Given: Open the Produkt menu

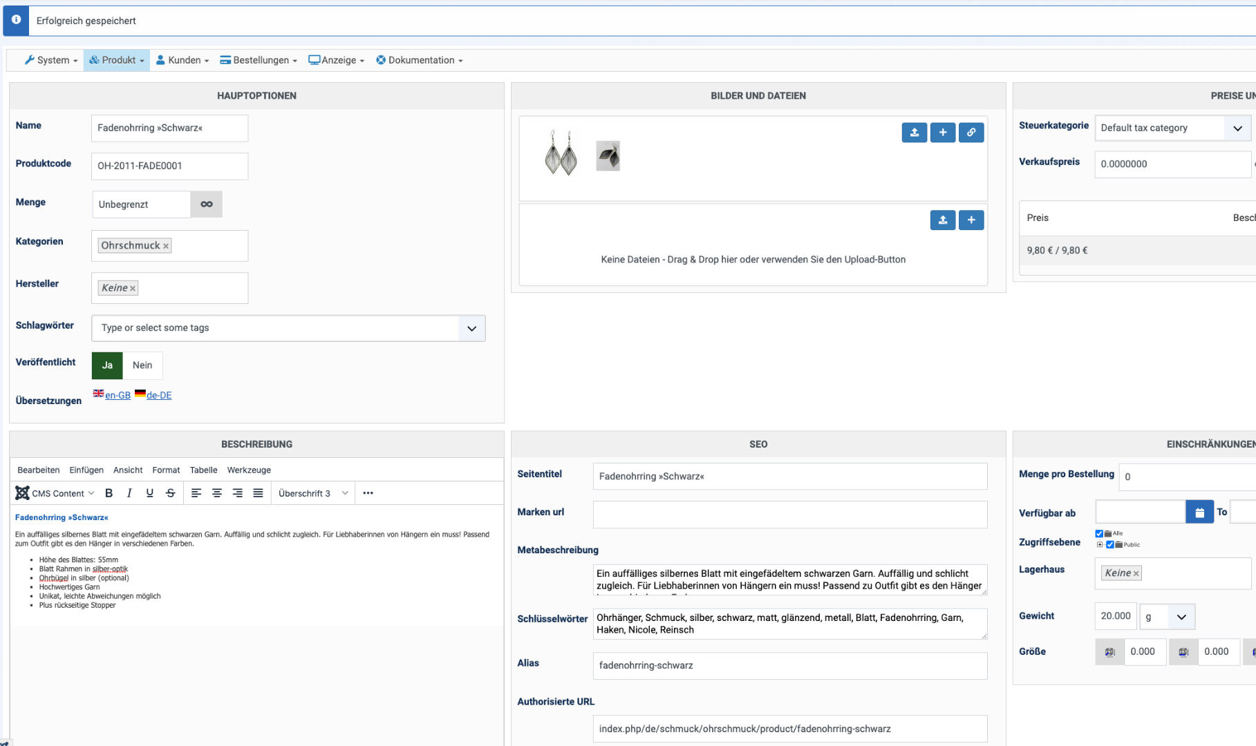Looking at the screenshot, I should click(117, 60).
